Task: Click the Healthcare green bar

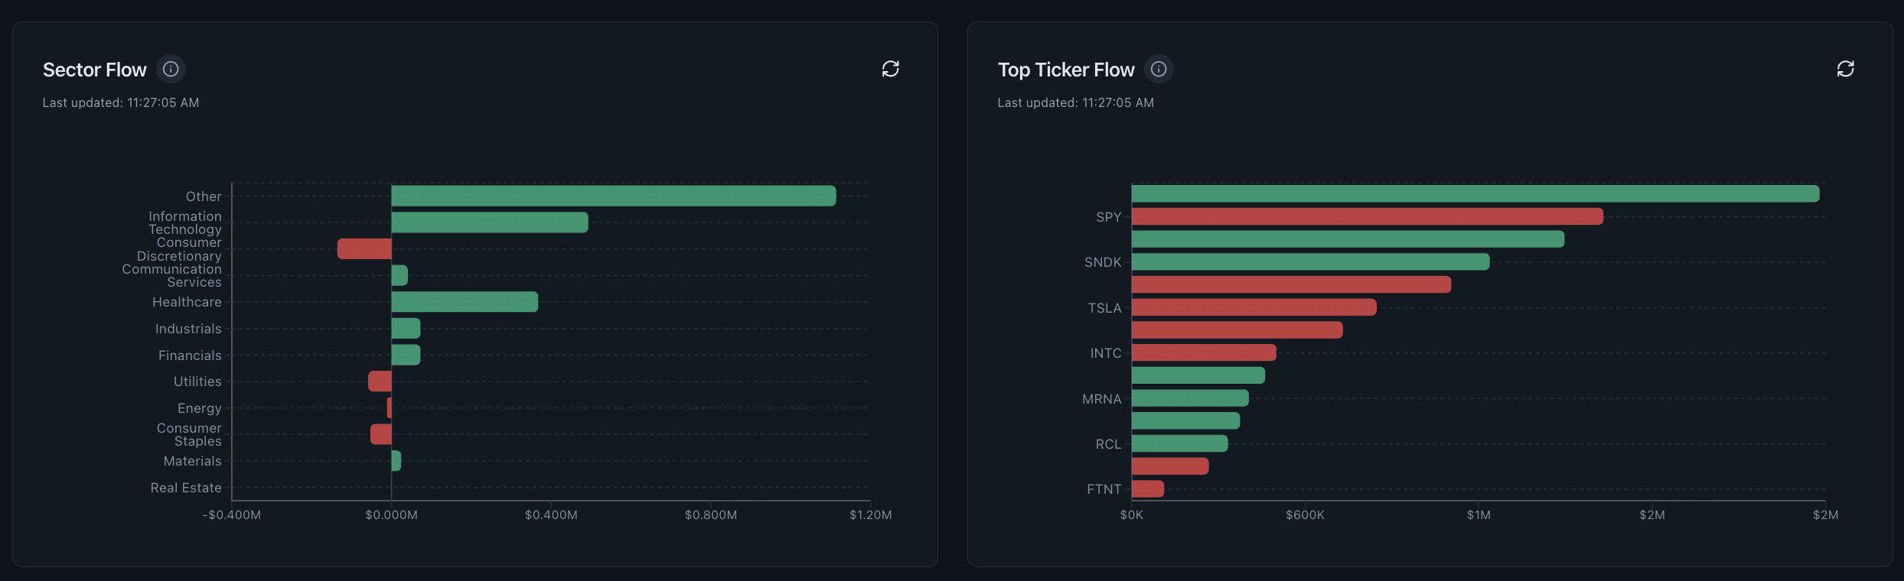Action: click(x=465, y=302)
